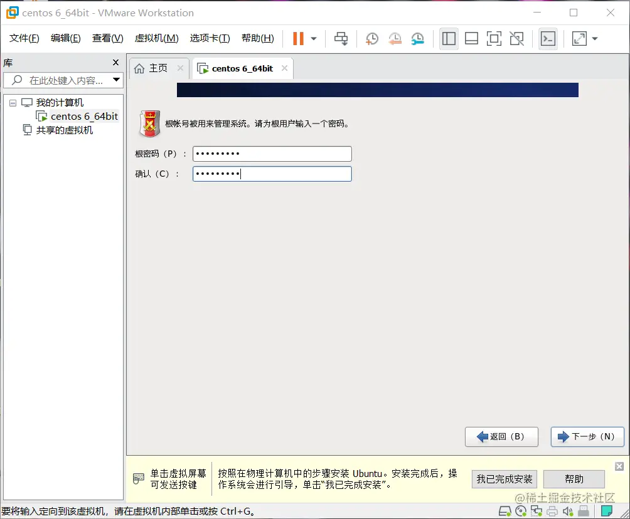The width and height of the screenshot is (630, 519).
Task: Click the 我已完成安装 button
Action: 505,480
